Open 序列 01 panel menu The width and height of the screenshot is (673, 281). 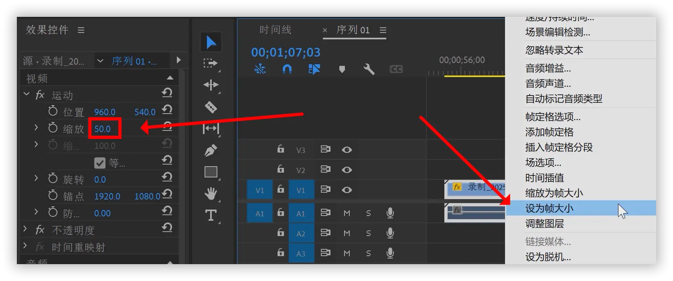tap(383, 30)
